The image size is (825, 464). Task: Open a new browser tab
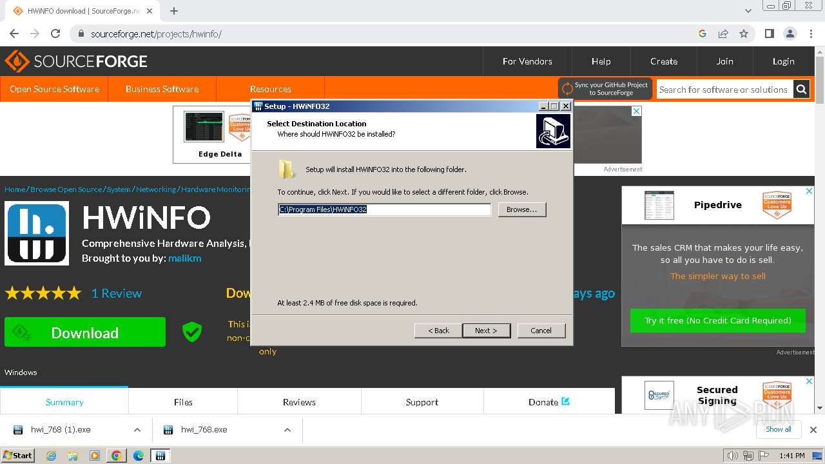click(174, 11)
